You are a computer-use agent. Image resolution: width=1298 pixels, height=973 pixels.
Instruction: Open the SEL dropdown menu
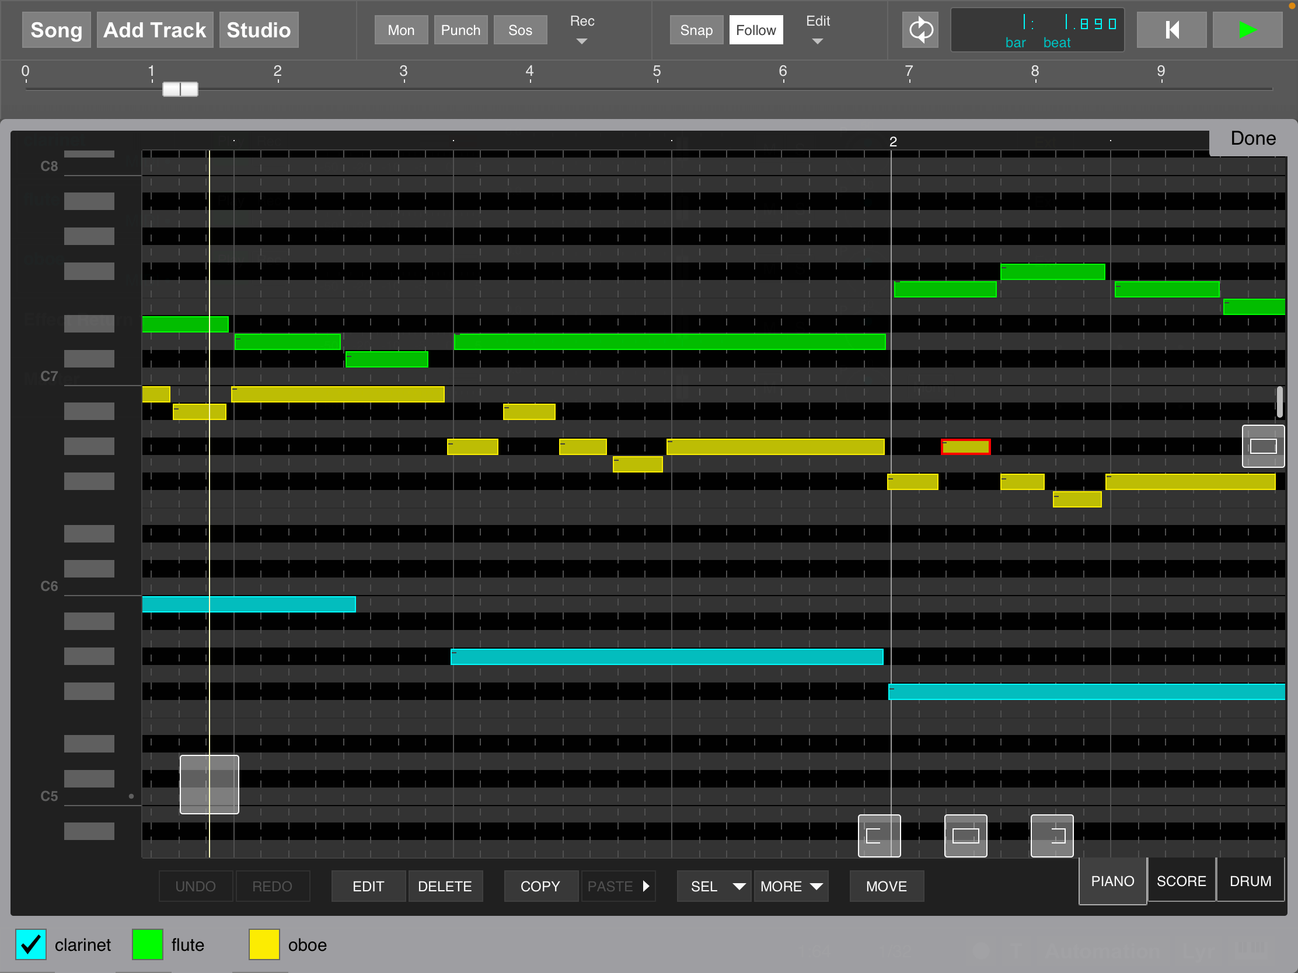pos(714,885)
